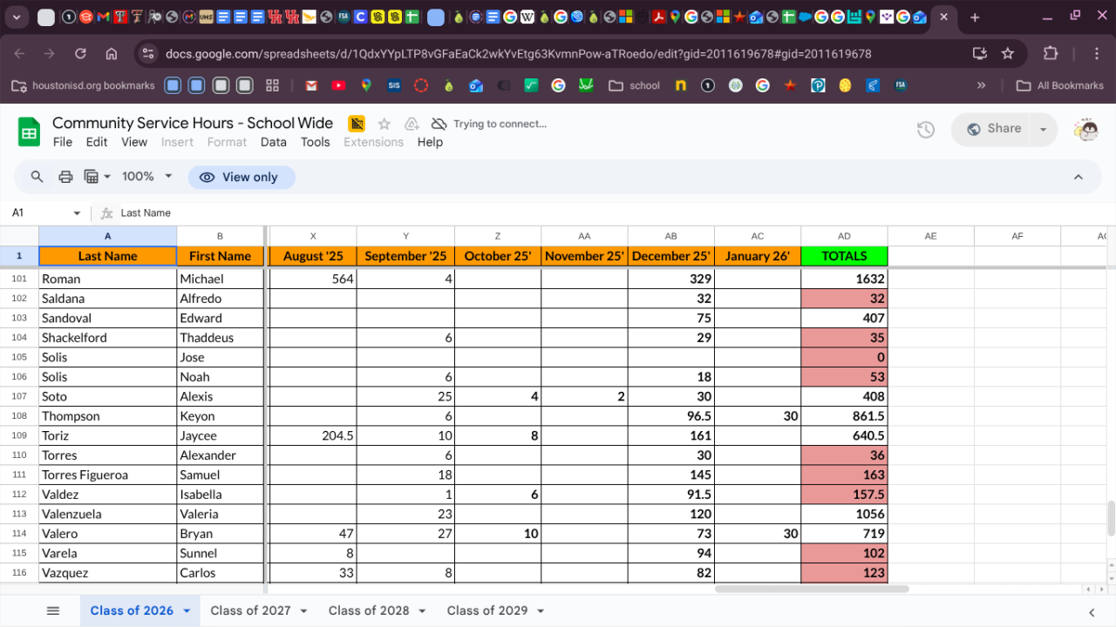Image resolution: width=1116 pixels, height=627 pixels.
Task: Open the File menu
Action: point(63,142)
